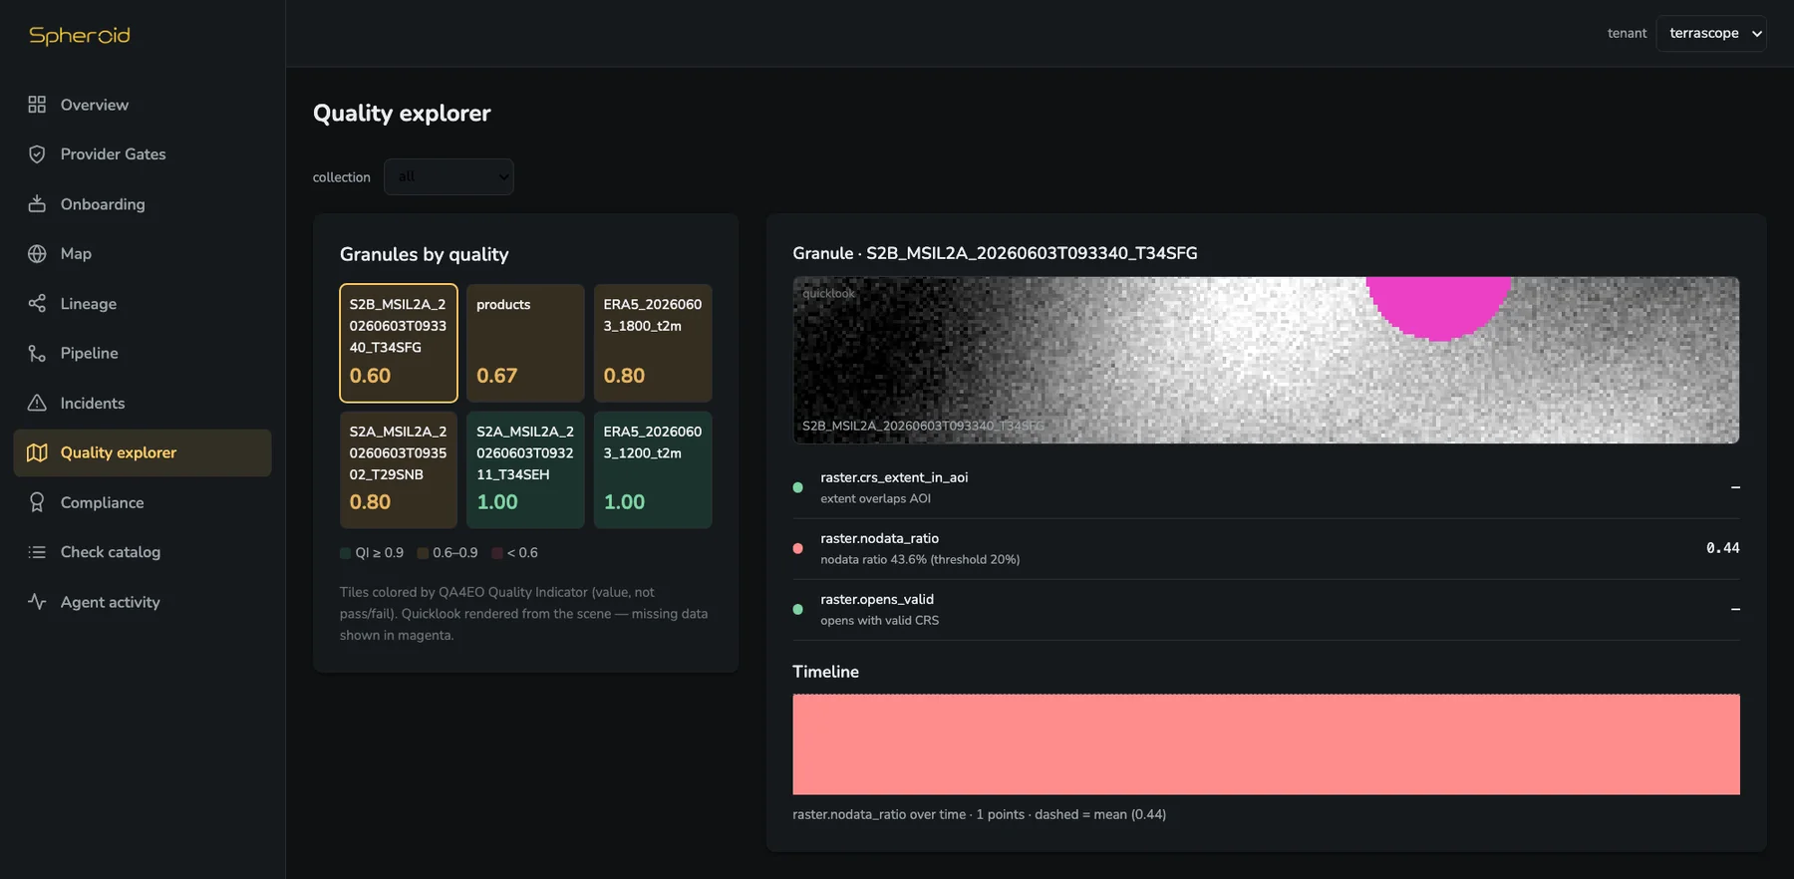Click the green status dot for crs_extent_in_aoi

797,487
